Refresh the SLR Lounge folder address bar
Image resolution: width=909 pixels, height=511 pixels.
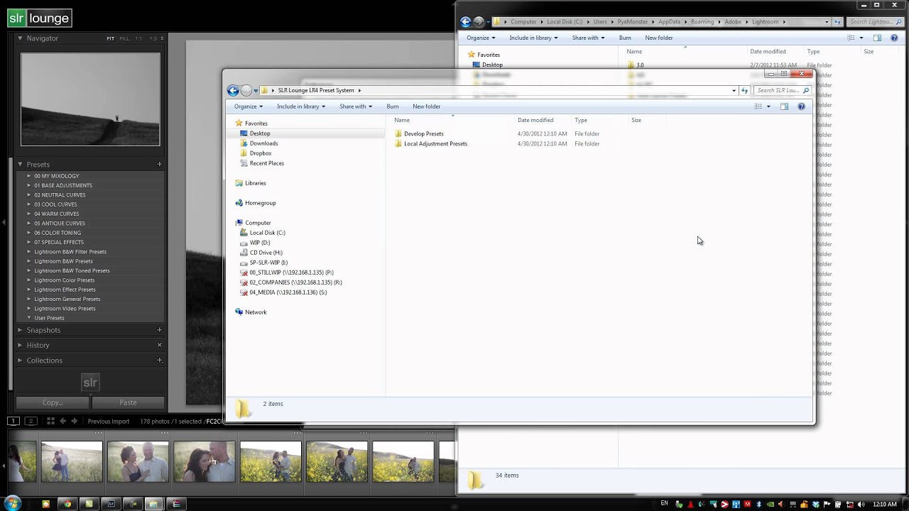pos(744,90)
